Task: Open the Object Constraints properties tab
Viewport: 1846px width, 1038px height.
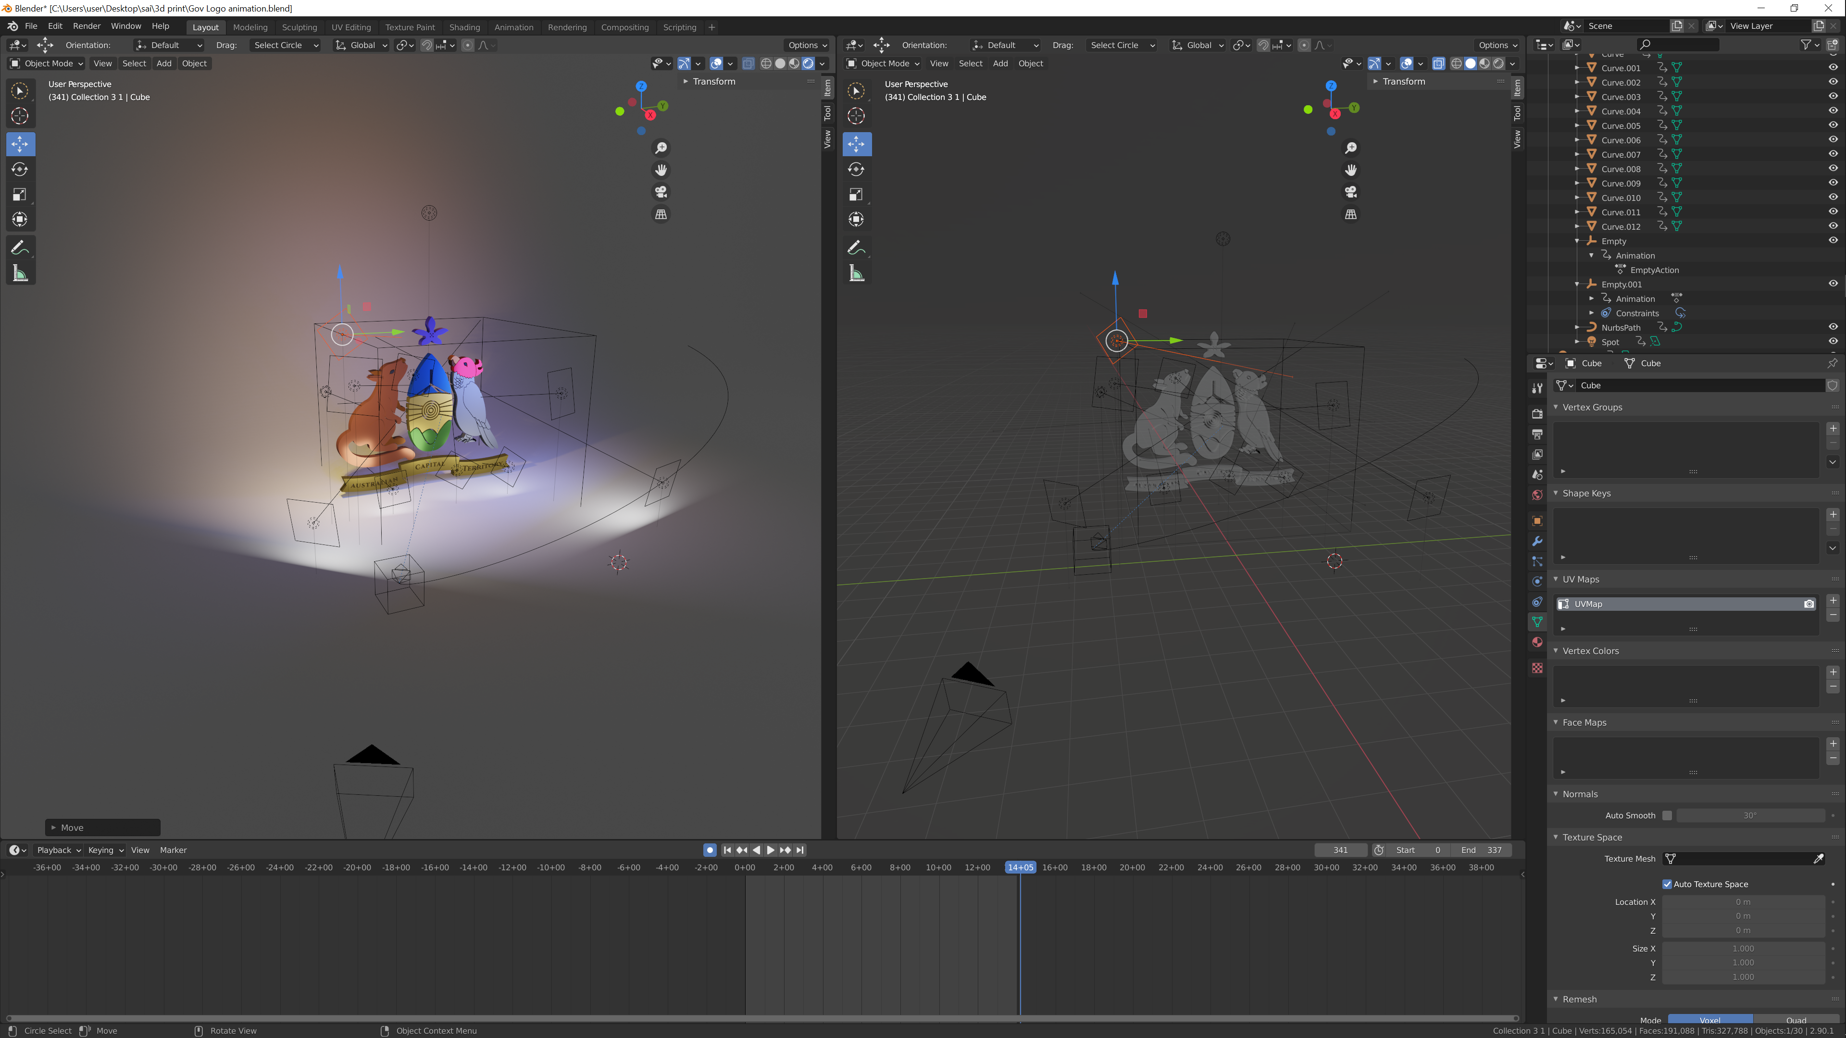Action: [x=1537, y=602]
